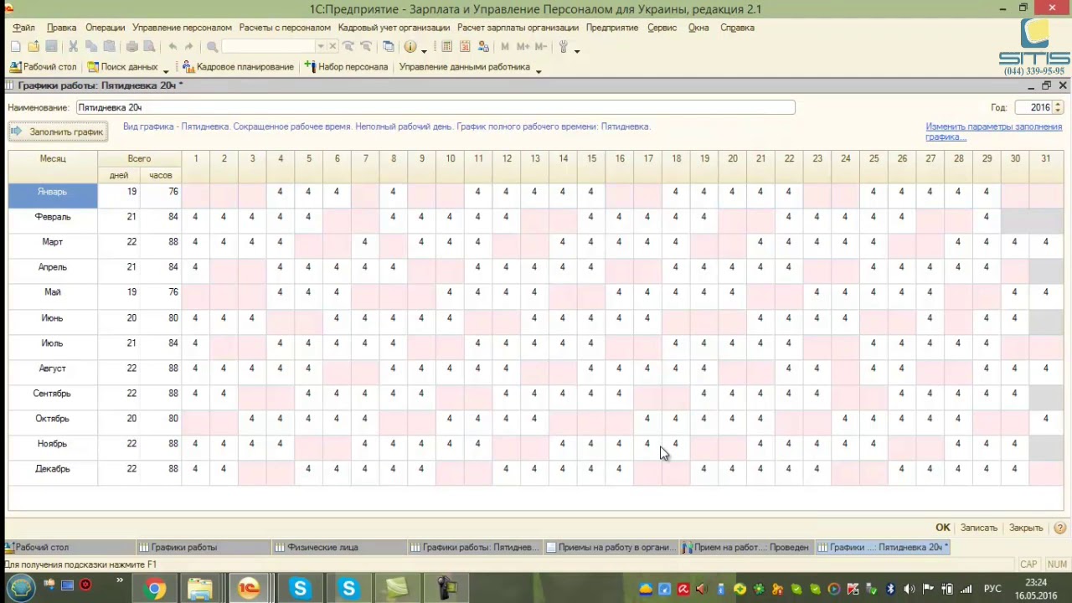Click the Кадровое планирование toolbar button
This screenshot has width=1072, height=603.
pyautogui.click(x=238, y=67)
